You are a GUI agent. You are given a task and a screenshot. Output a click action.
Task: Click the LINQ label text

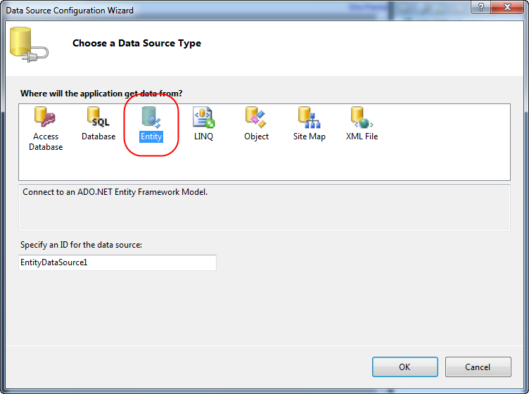(x=203, y=136)
